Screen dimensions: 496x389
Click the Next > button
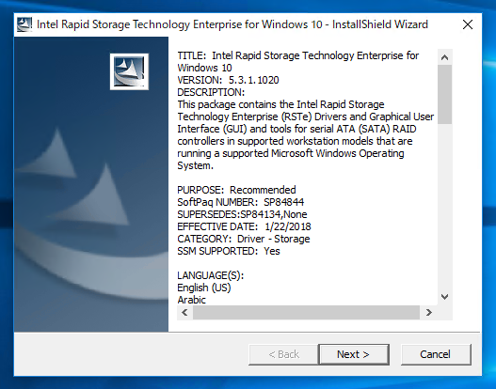354,354
